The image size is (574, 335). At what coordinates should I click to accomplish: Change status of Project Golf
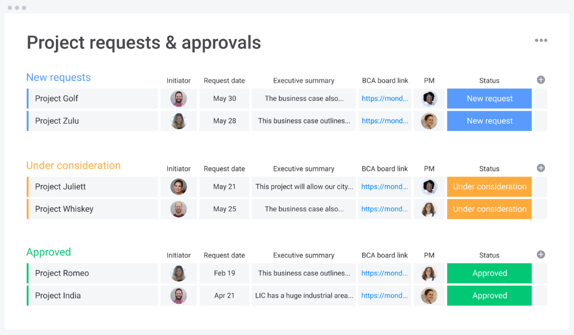coord(489,98)
